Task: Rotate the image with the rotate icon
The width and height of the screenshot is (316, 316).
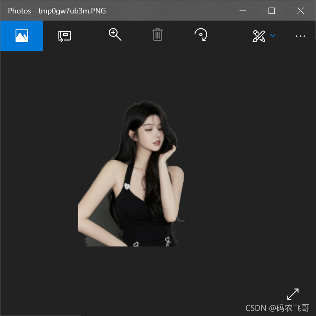Action: coord(201,34)
